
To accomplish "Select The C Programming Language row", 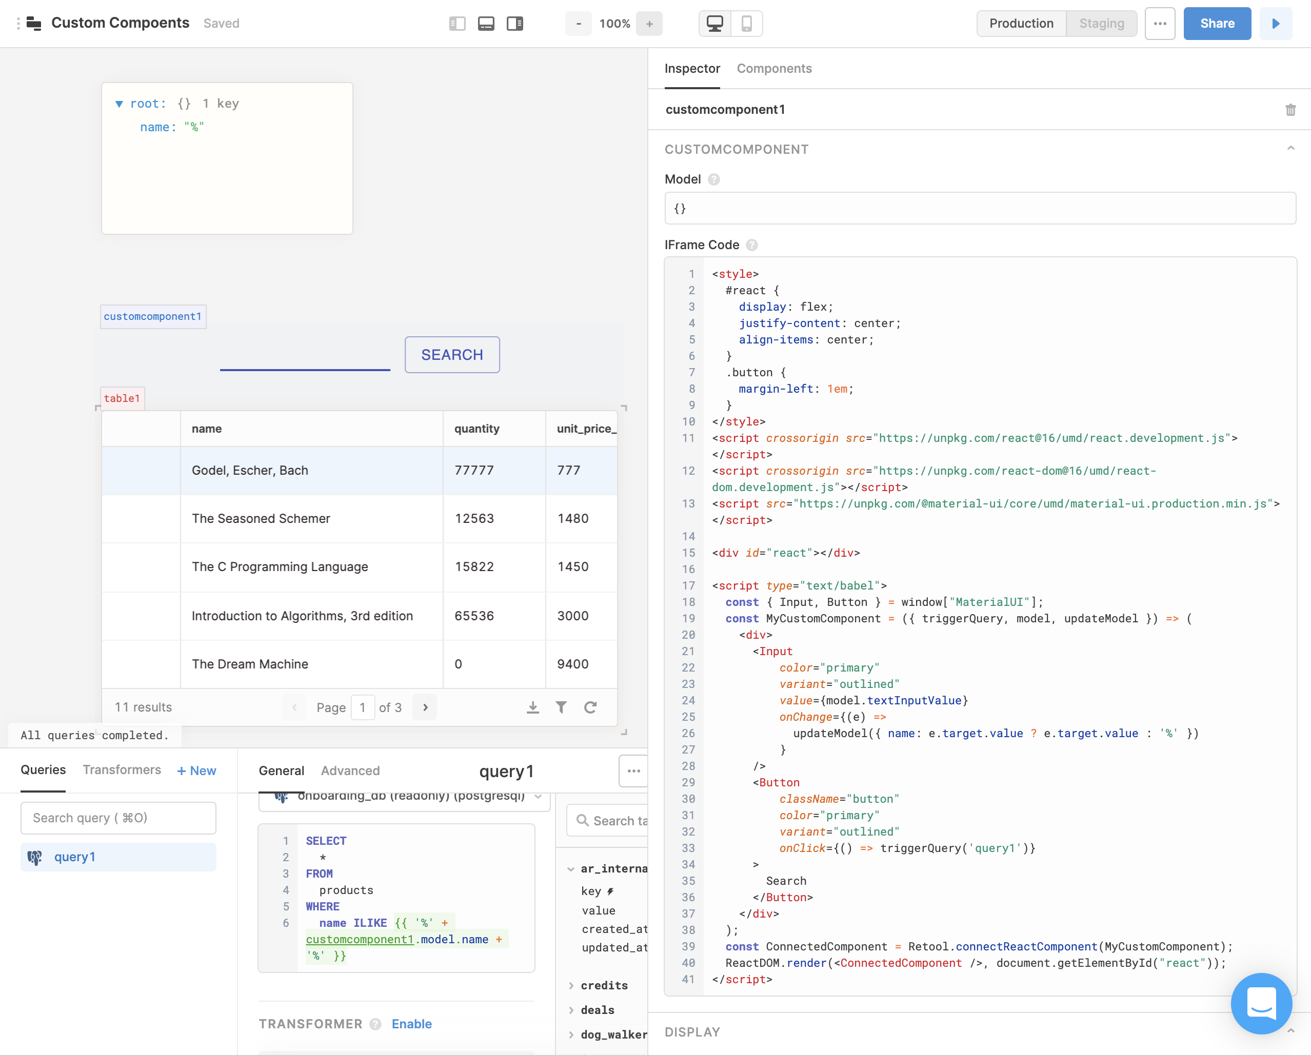I will 359,567.
